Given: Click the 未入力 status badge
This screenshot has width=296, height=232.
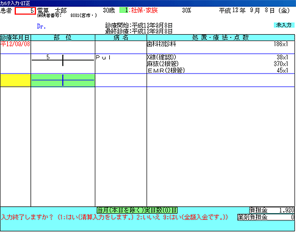Looking at the screenshot, I should 284,25.
